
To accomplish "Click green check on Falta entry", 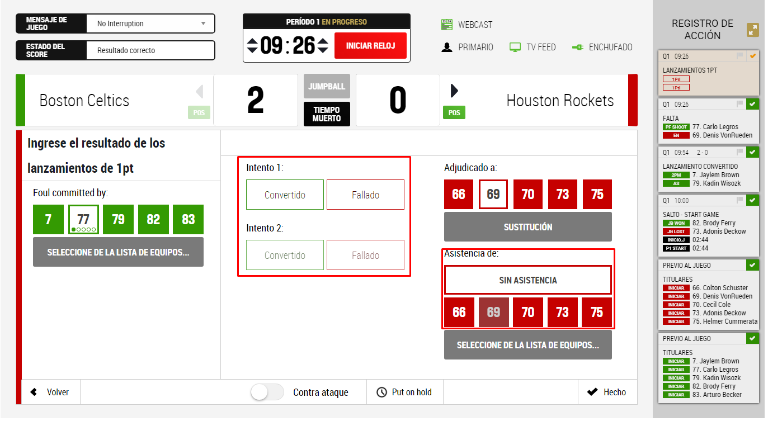I will [x=753, y=104].
